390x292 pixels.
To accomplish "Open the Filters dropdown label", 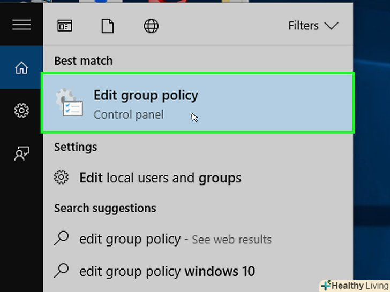I will [303, 26].
